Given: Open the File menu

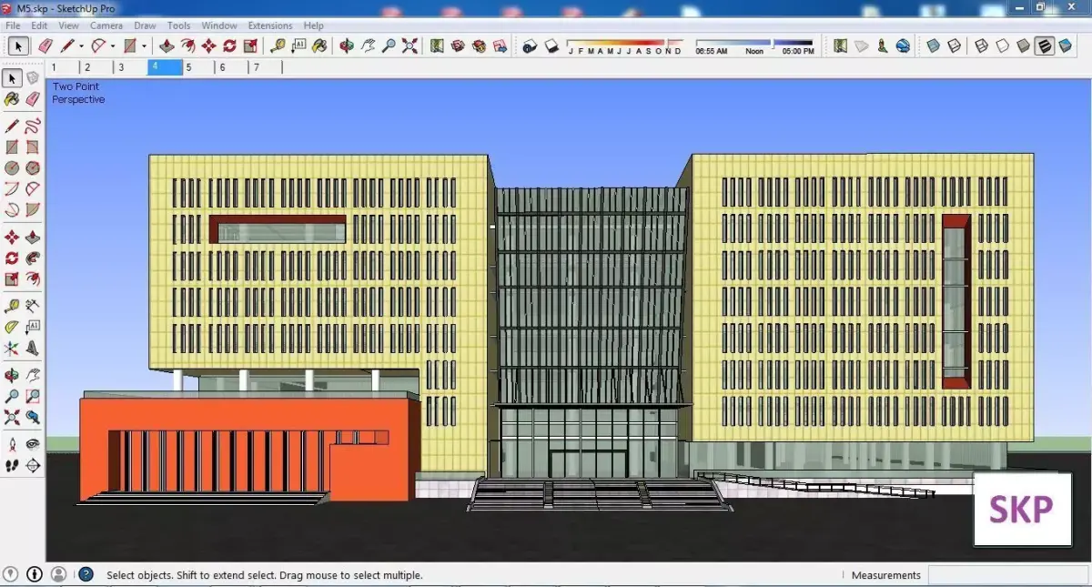Looking at the screenshot, I should 13,25.
